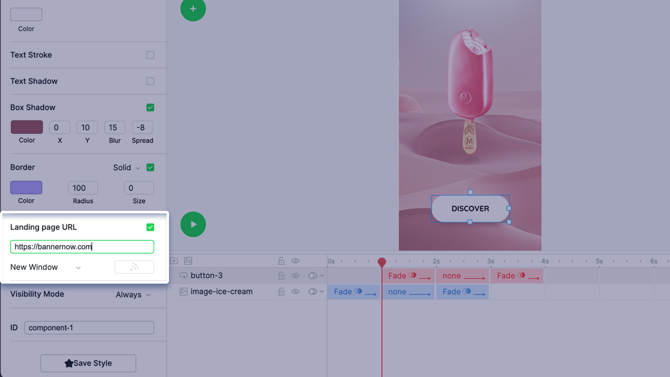
Task: Click the top Color swatch
Action: pyautogui.click(x=27, y=14)
